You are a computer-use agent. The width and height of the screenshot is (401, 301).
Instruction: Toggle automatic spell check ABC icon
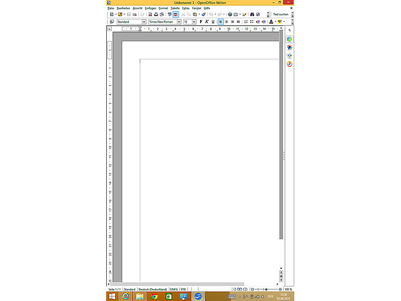[x=175, y=15]
